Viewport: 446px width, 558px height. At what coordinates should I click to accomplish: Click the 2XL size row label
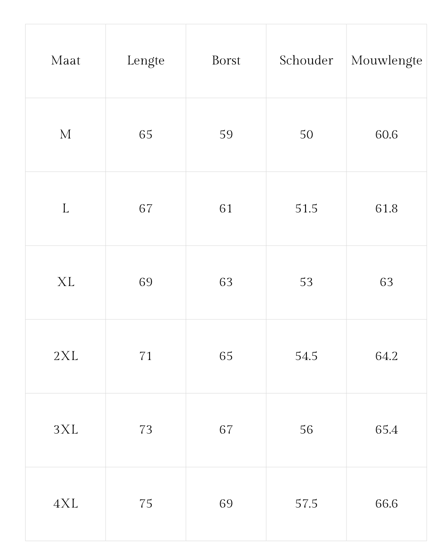tap(66, 356)
